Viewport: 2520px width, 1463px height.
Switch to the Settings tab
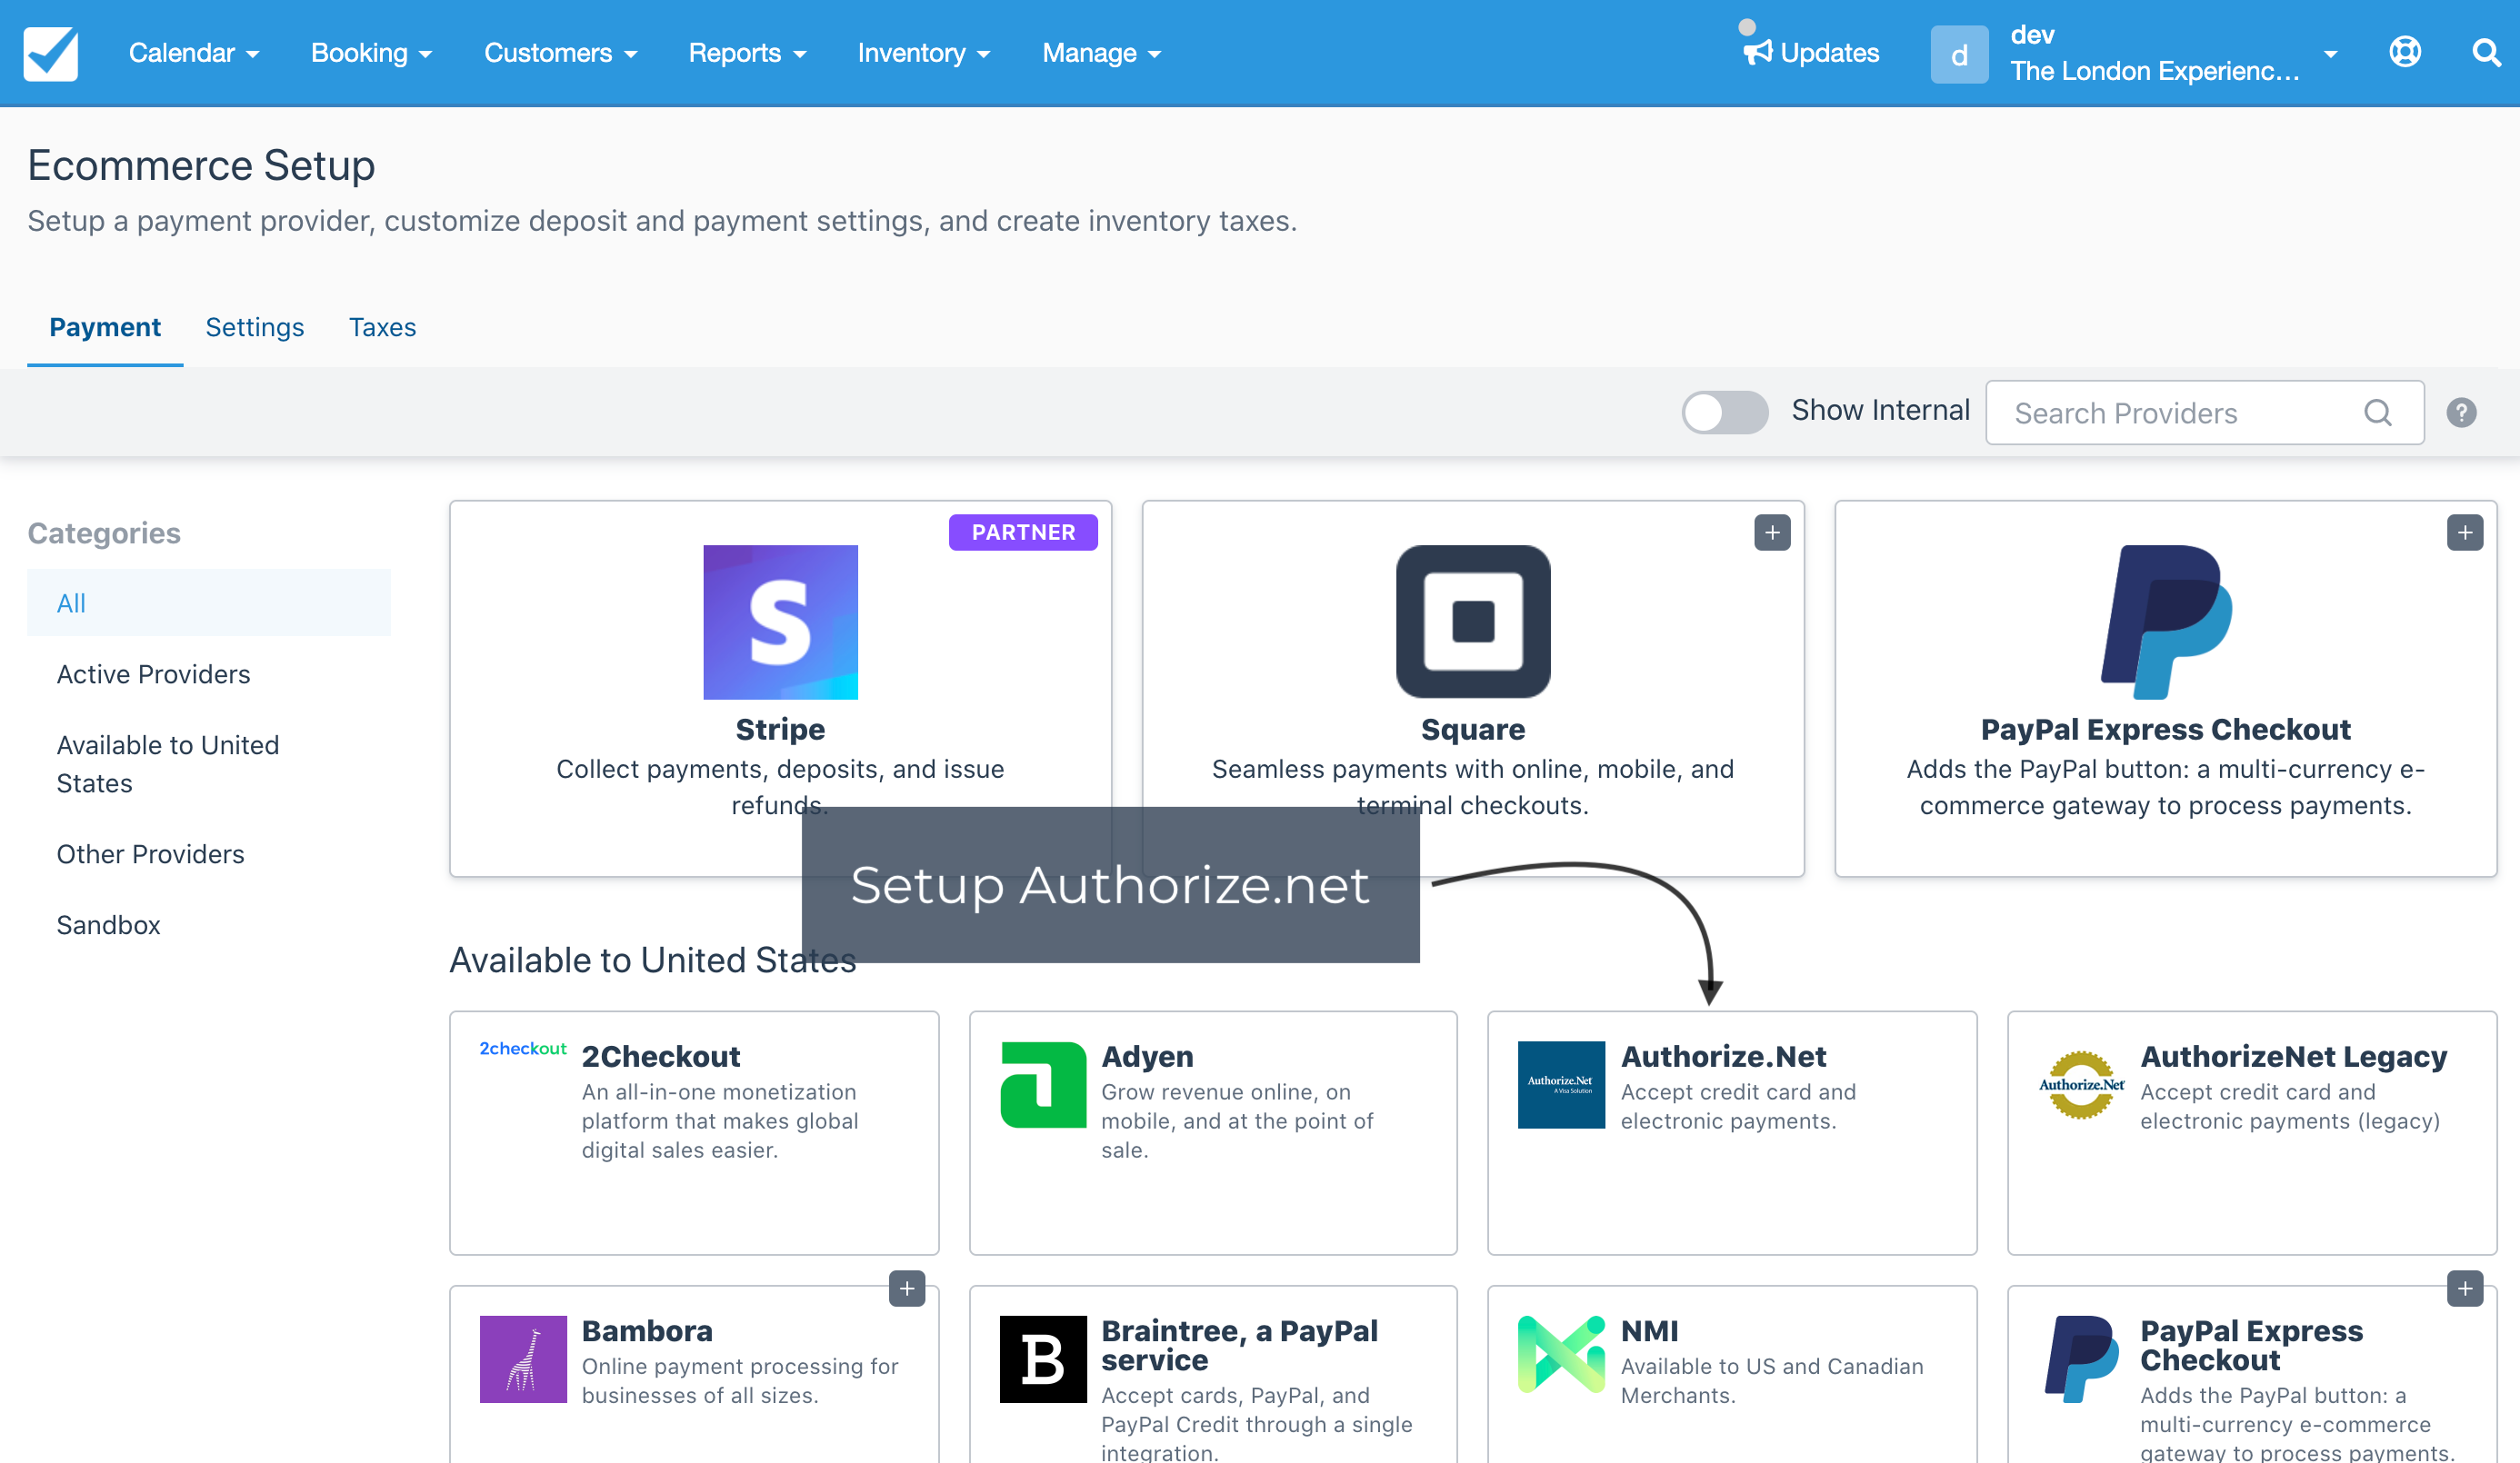coord(255,327)
